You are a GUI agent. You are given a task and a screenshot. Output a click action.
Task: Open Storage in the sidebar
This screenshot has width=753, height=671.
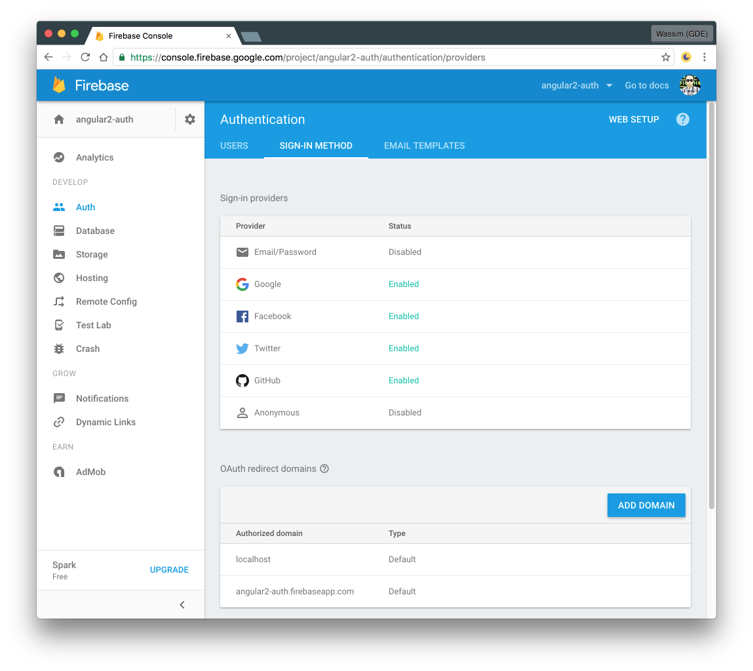(92, 254)
